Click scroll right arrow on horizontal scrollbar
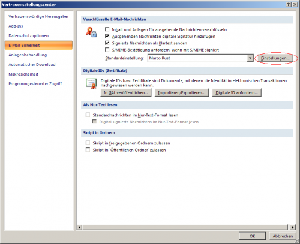This screenshot has height=244, width=300. click(293, 227)
